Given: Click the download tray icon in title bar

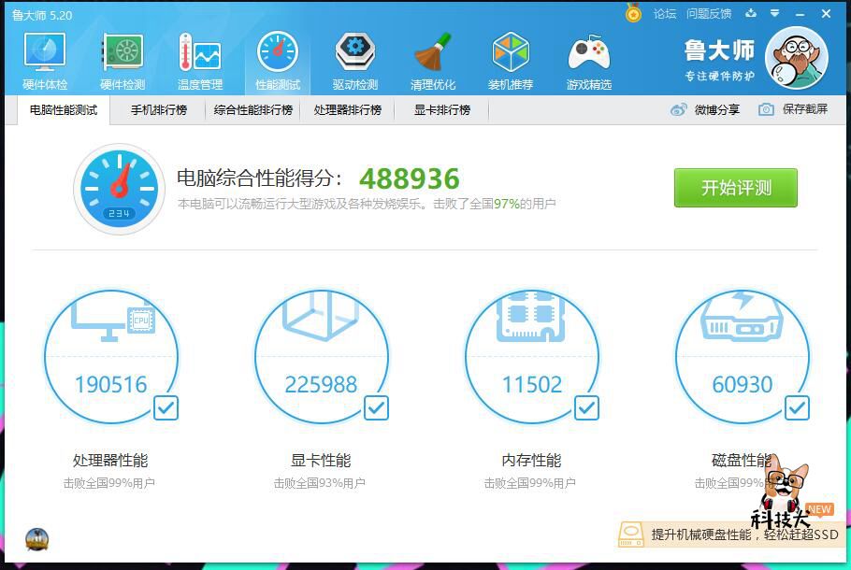Looking at the screenshot, I should pyautogui.click(x=751, y=13).
